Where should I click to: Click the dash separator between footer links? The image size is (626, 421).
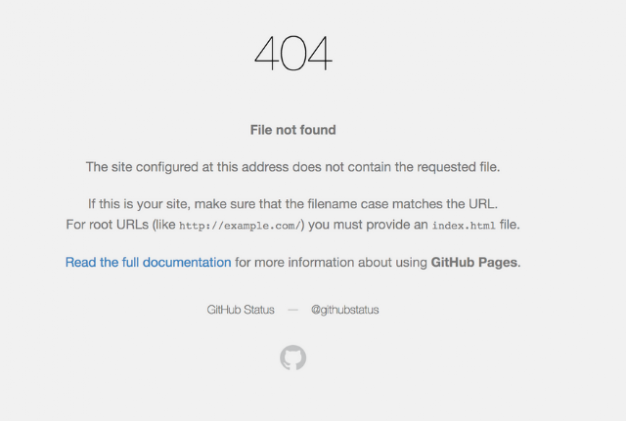(x=293, y=310)
